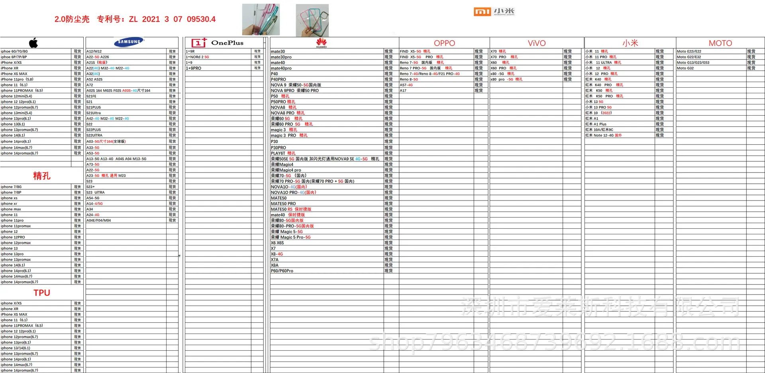Click the 小米 column header
Image resolution: width=765 pixels, height=373 pixels.
(630, 43)
